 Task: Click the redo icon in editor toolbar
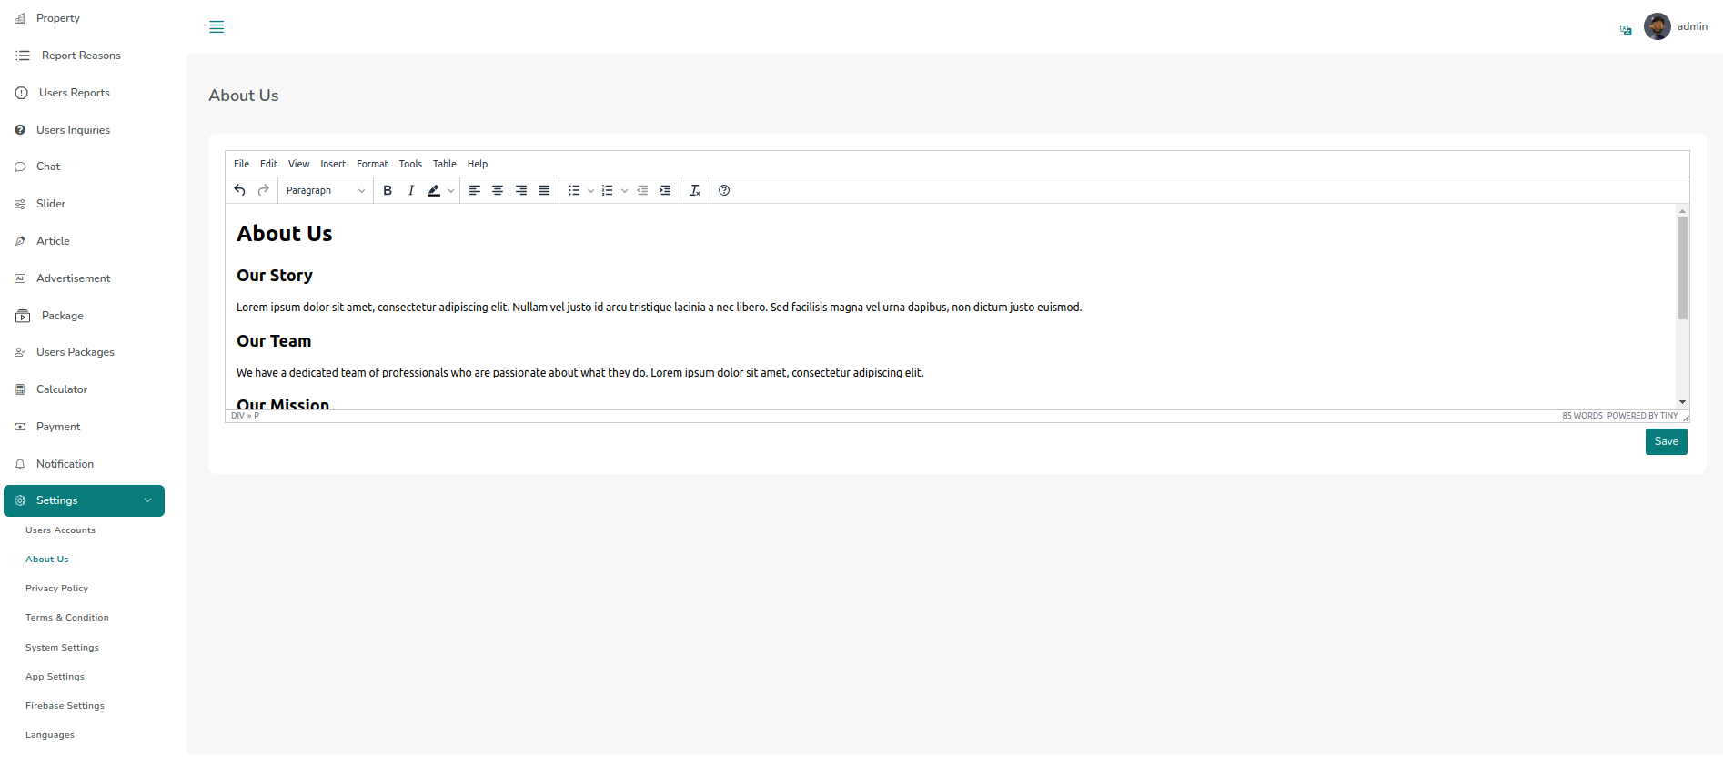pyautogui.click(x=264, y=190)
